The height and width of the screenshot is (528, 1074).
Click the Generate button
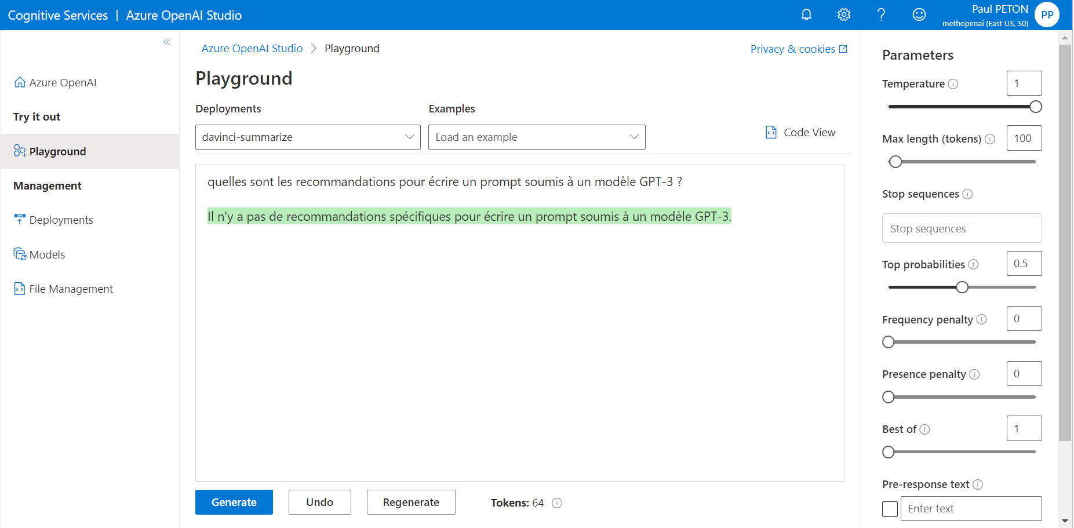[x=234, y=502]
